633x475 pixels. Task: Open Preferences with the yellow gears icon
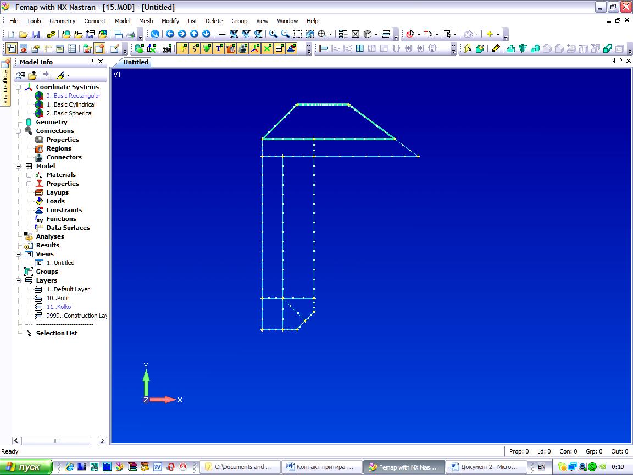click(51, 34)
